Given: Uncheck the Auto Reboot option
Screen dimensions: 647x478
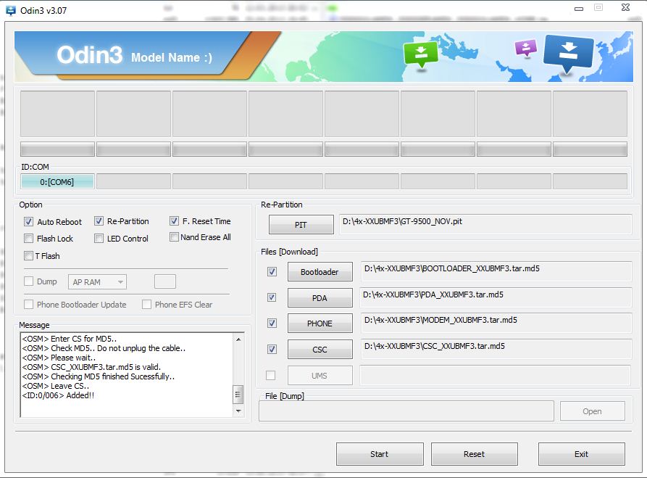Looking at the screenshot, I should [x=28, y=222].
